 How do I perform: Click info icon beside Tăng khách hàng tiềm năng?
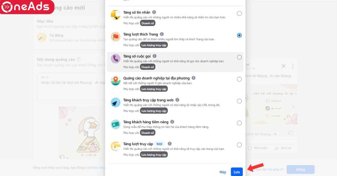(172, 122)
